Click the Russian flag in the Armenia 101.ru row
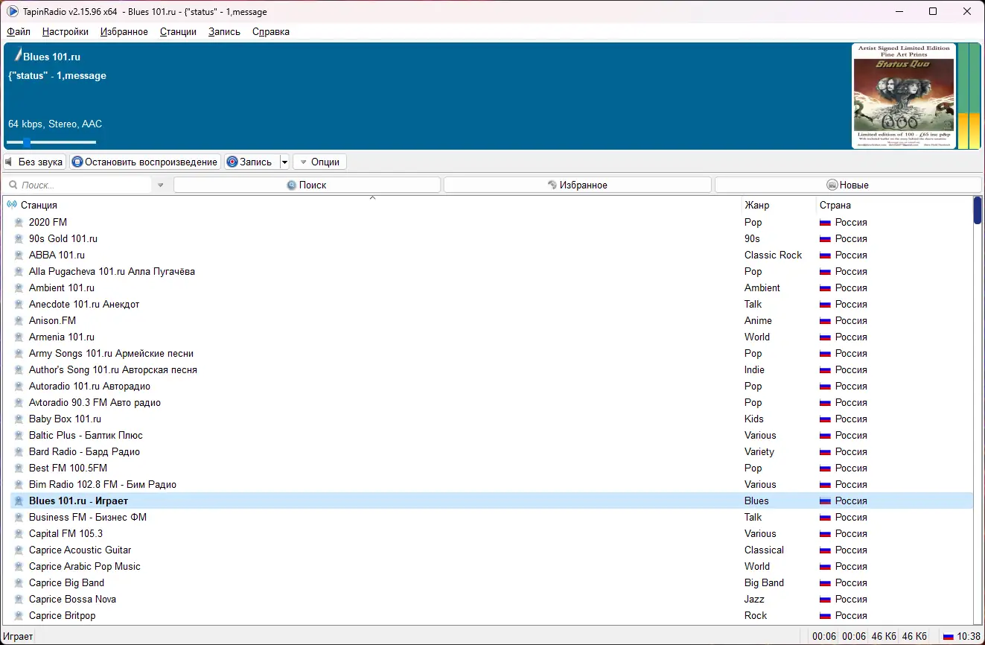985x645 pixels. coord(825,337)
